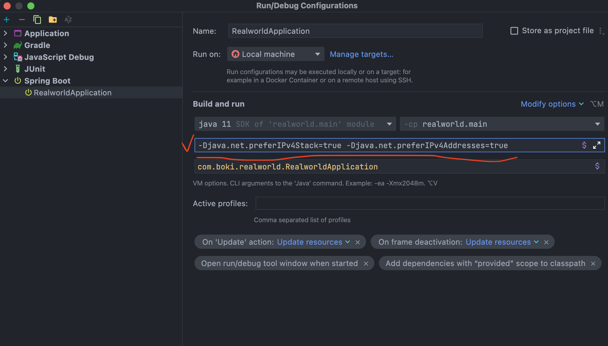Expand the Gradle configurations node
This screenshot has width=608, height=346.
pyautogui.click(x=5, y=45)
